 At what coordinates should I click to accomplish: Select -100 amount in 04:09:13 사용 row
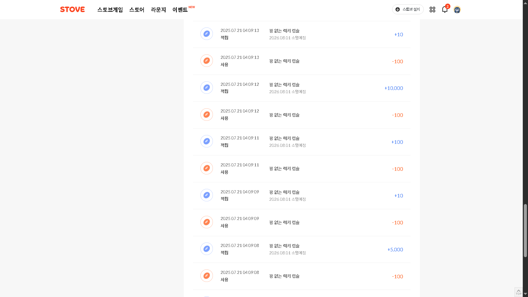point(397,62)
